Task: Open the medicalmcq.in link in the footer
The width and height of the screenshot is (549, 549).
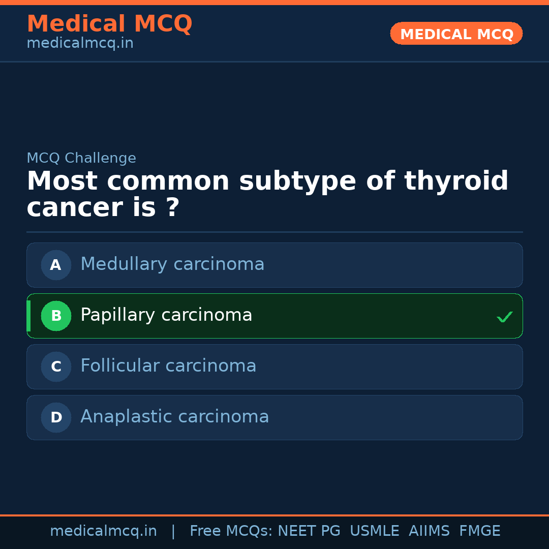Action: click(103, 531)
